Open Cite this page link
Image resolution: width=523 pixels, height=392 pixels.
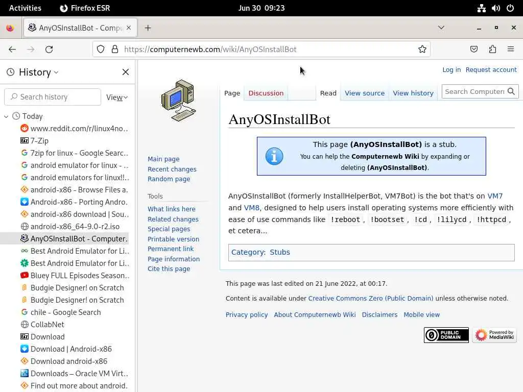[169, 269]
